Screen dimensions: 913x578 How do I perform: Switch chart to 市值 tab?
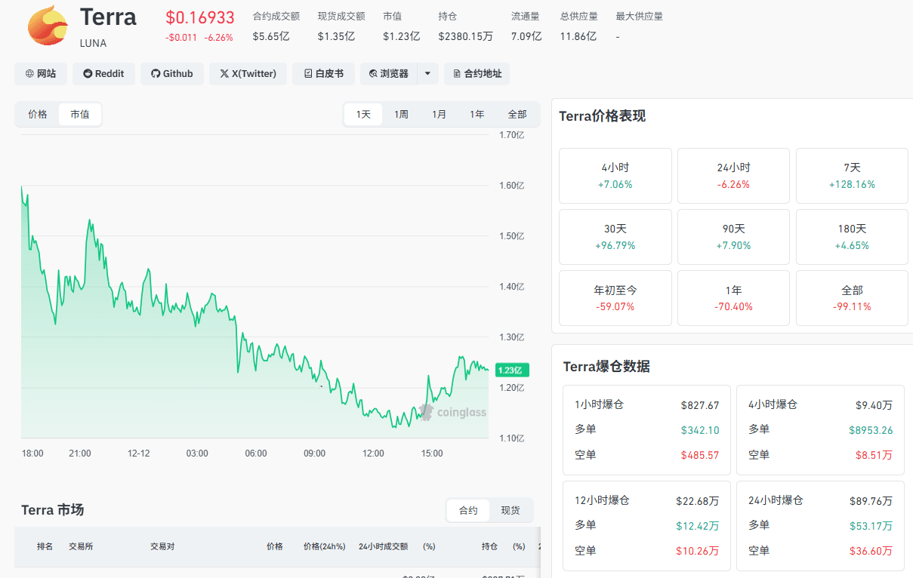tap(80, 115)
